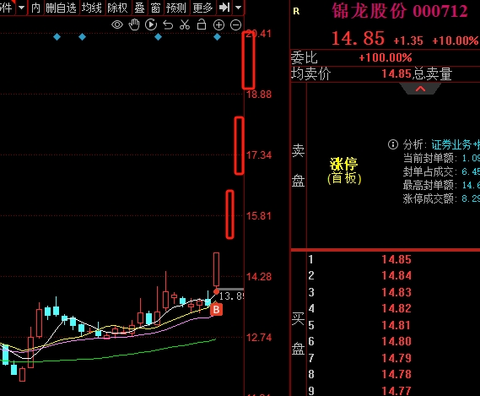The height and width of the screenshot is (396, 480).
Task: Click the info icon beside 分析
Action: click(393, 144)
